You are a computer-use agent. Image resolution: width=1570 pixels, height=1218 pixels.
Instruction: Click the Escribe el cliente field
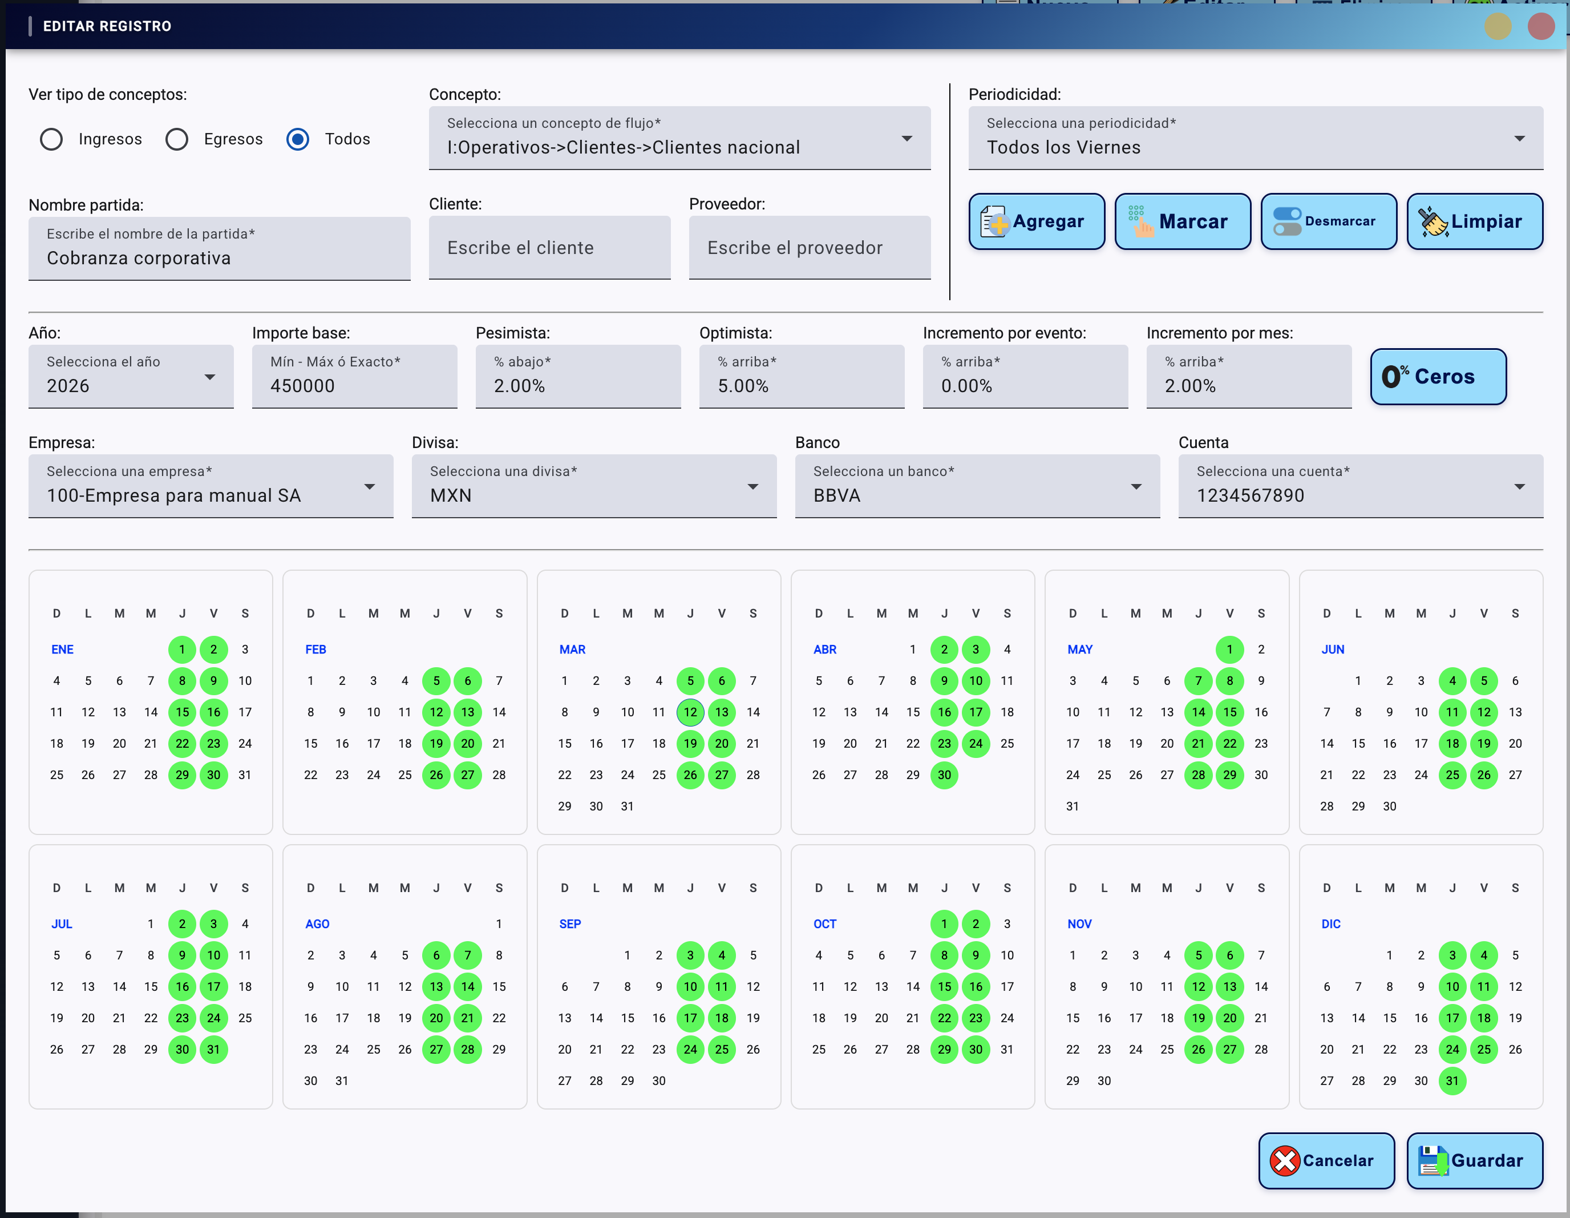549,248
